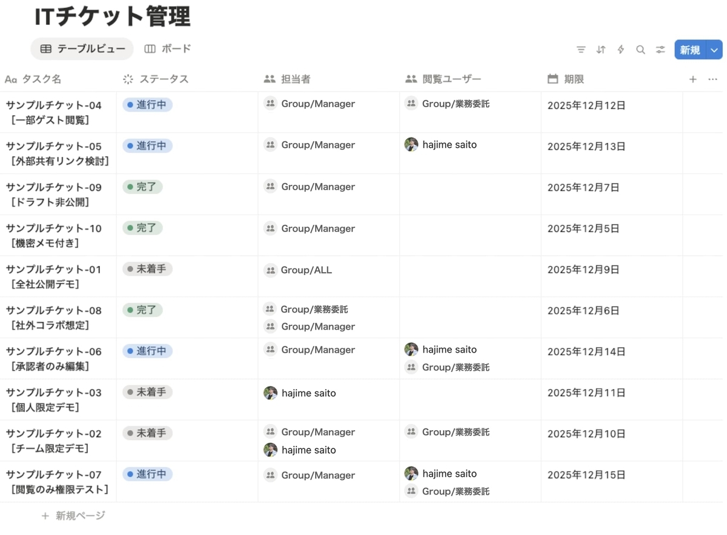Viewport: 727px width, 535px height.
Task: Click hajime saito's avatar in サンプルチケット-03's 担当者 cell
Action: (x=270, y=393)
